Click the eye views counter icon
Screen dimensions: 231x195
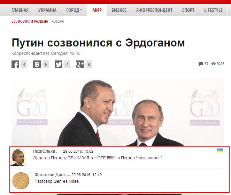pyautogui.click(x=213, y=64)
